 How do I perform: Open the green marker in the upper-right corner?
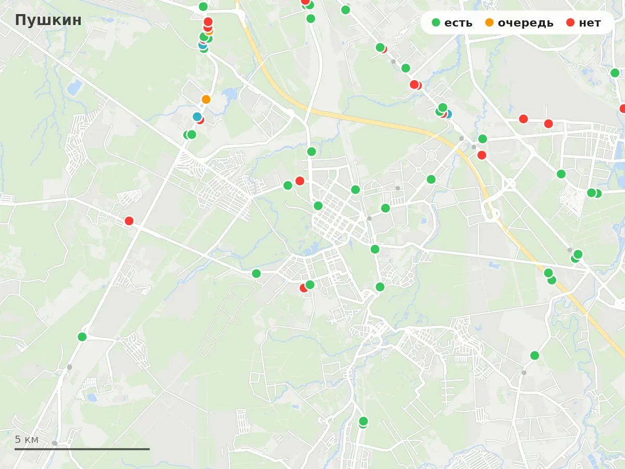pos(615,73)
